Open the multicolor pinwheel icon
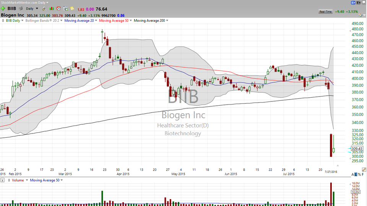 coord(360,15)
